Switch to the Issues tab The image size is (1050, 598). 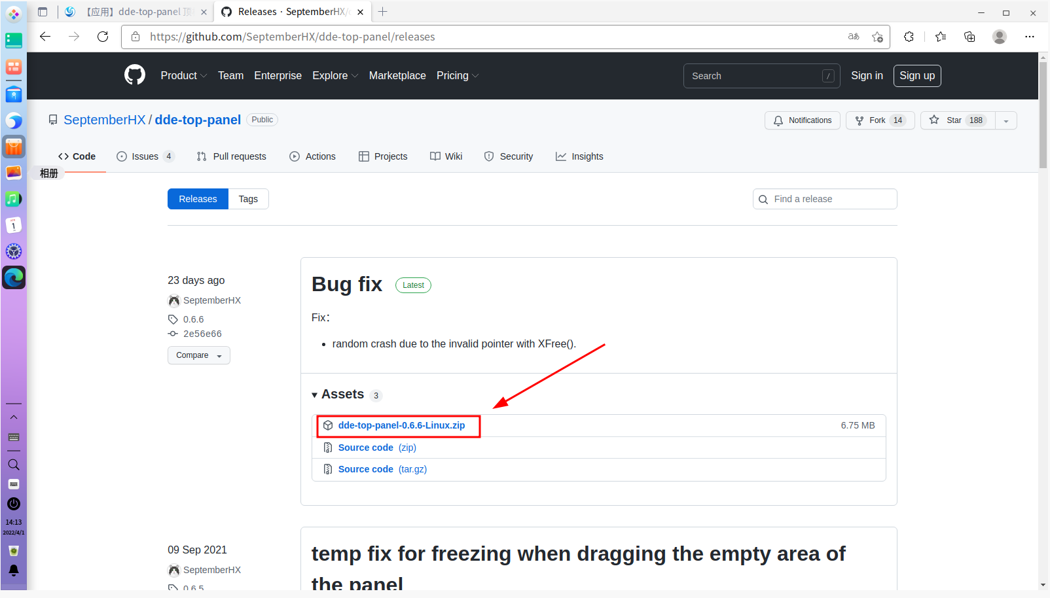tap(145, 156)
